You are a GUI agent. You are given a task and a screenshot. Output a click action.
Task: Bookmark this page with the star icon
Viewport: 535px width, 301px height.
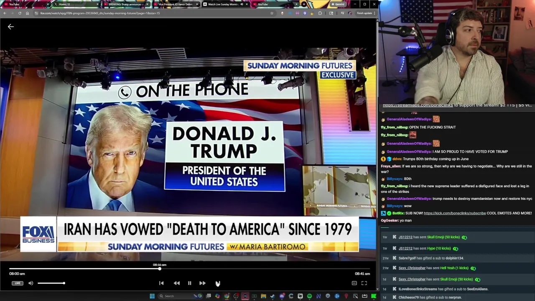[x=272, y=13]
